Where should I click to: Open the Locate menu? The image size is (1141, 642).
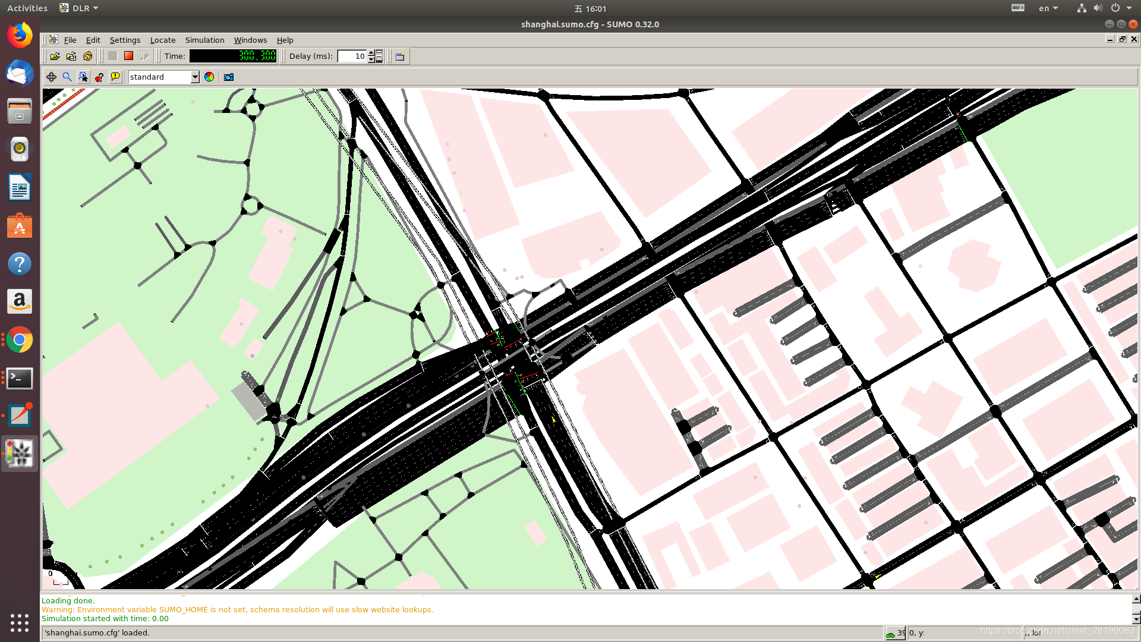(x=162, y=40)
